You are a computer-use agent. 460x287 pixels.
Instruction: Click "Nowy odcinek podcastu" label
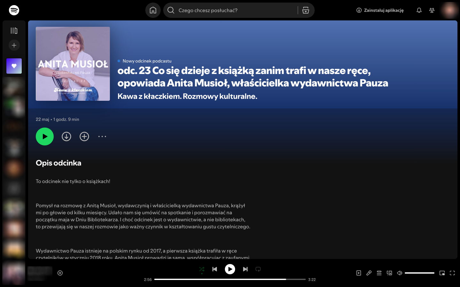(147, 61)
